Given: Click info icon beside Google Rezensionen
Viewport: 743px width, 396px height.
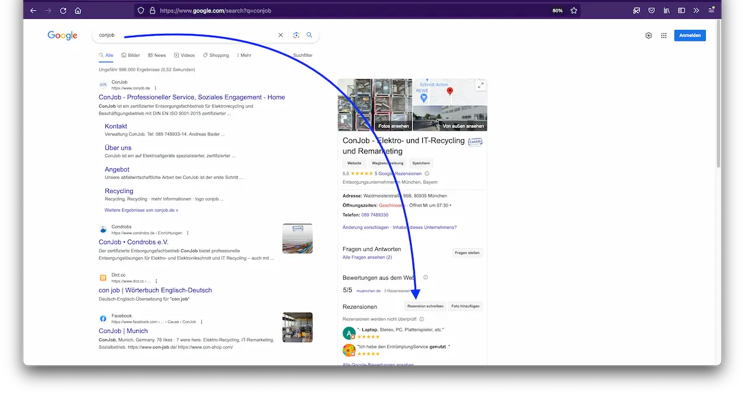Looking at the screenshot, I should point(427,174).
